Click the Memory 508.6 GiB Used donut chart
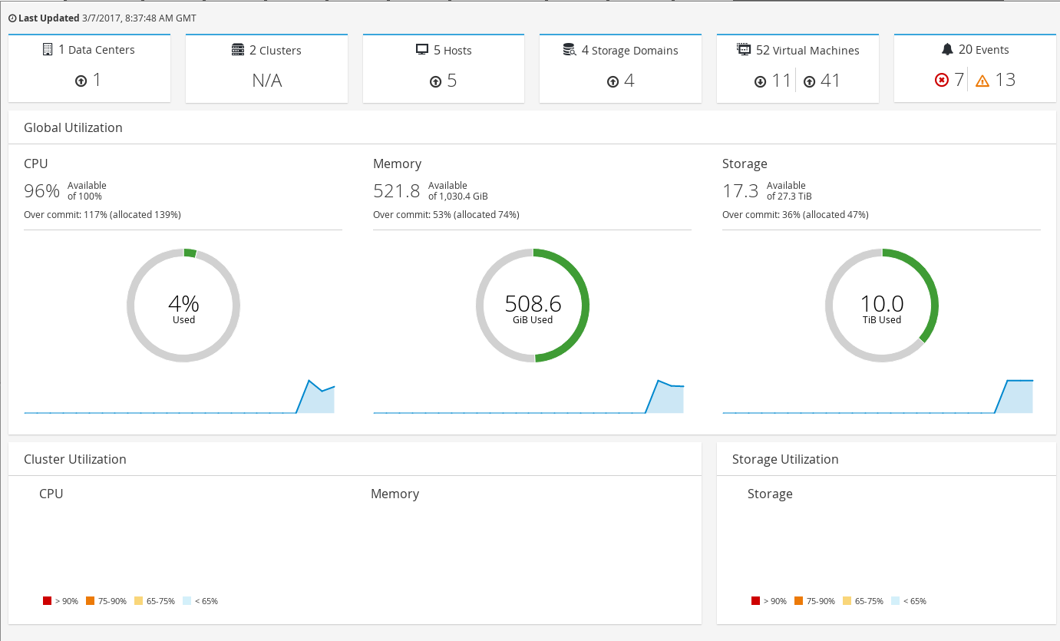The width and height of the screenshot is (1060, 641). pyautogui.click(x=533, y=306)
